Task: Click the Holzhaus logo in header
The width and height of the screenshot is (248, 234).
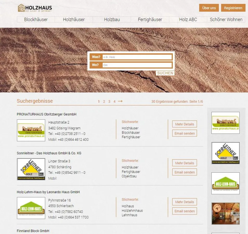Action: click(35, 8)
